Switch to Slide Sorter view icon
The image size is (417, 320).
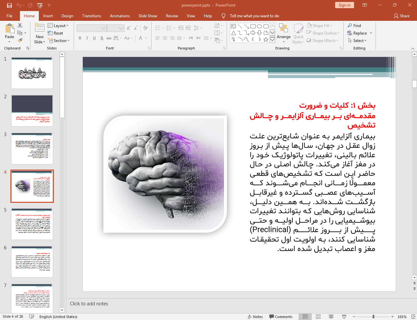pos(318,317)
